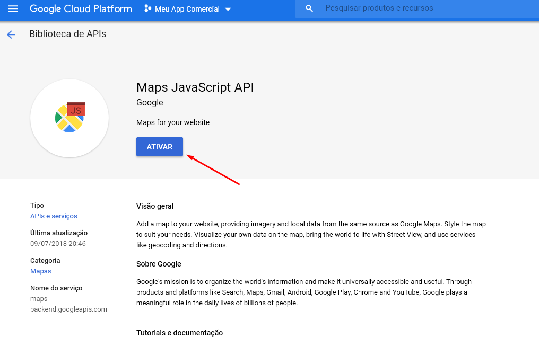This screenshot has width=539, height=337.
Task: Click the Tutoriais e documentação heading
Action: pyautogui.click(x=179, y=333)
